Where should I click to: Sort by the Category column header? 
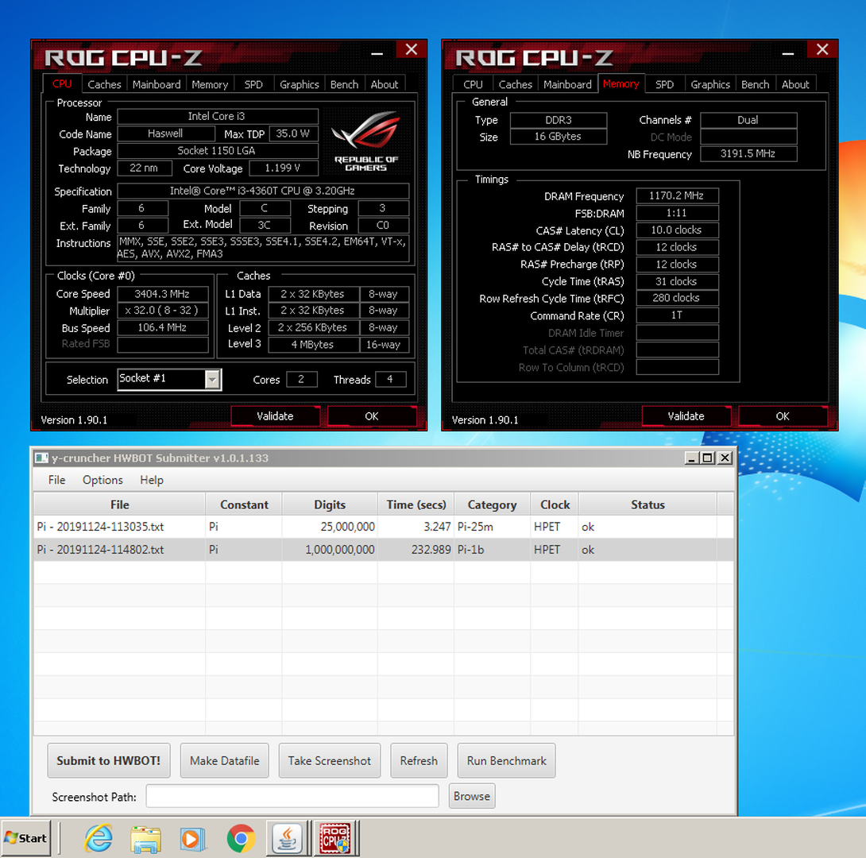492,504
